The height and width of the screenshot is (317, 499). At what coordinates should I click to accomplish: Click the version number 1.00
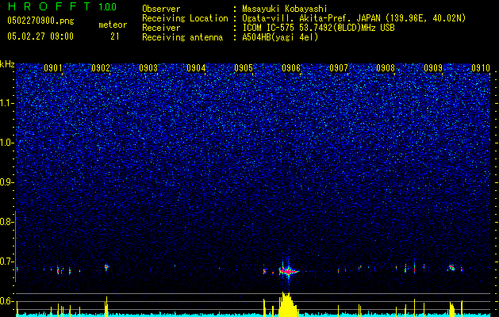click(108, 6)
